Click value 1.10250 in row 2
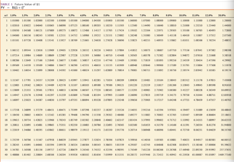This screenshot has height=162, width=234. tap(108, 26)
